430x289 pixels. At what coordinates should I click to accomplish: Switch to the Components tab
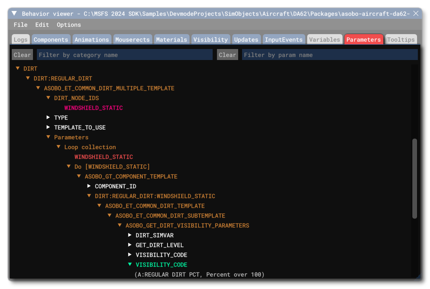point(51,40)
